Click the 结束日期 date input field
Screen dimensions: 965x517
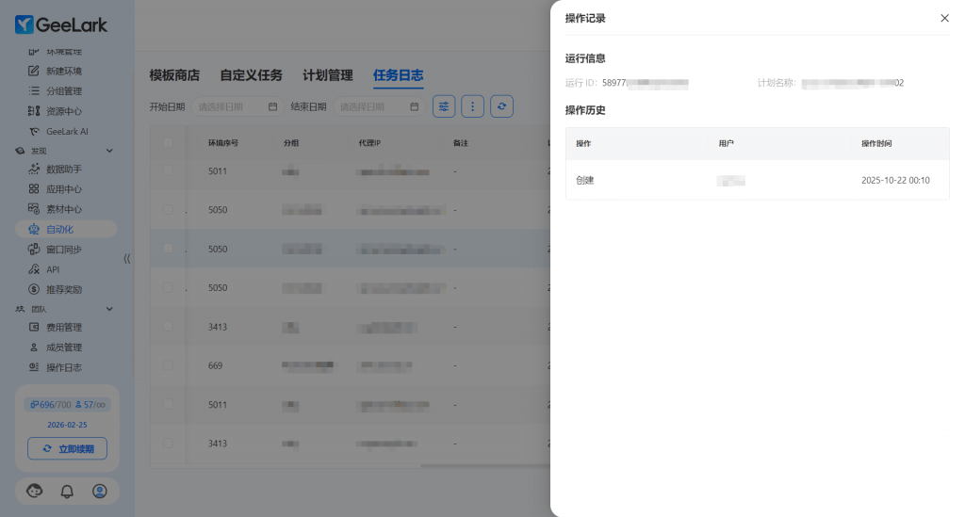(378, 106)
